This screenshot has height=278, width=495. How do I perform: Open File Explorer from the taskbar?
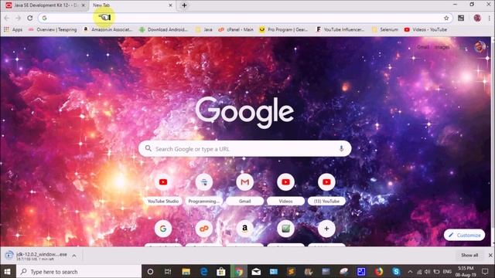tap(186, 271)
